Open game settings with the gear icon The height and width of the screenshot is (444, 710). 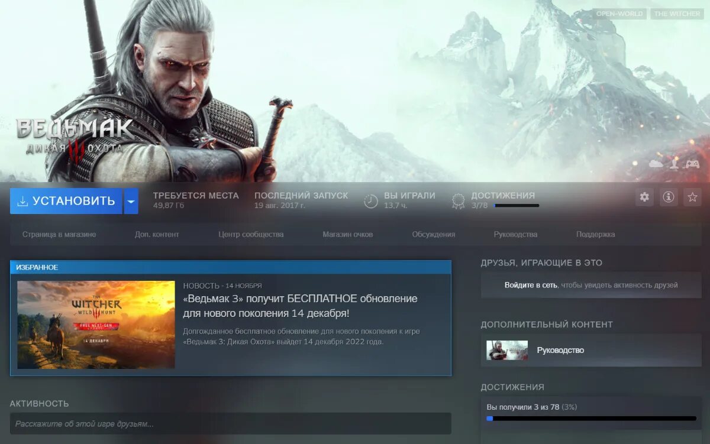[644, 197]
